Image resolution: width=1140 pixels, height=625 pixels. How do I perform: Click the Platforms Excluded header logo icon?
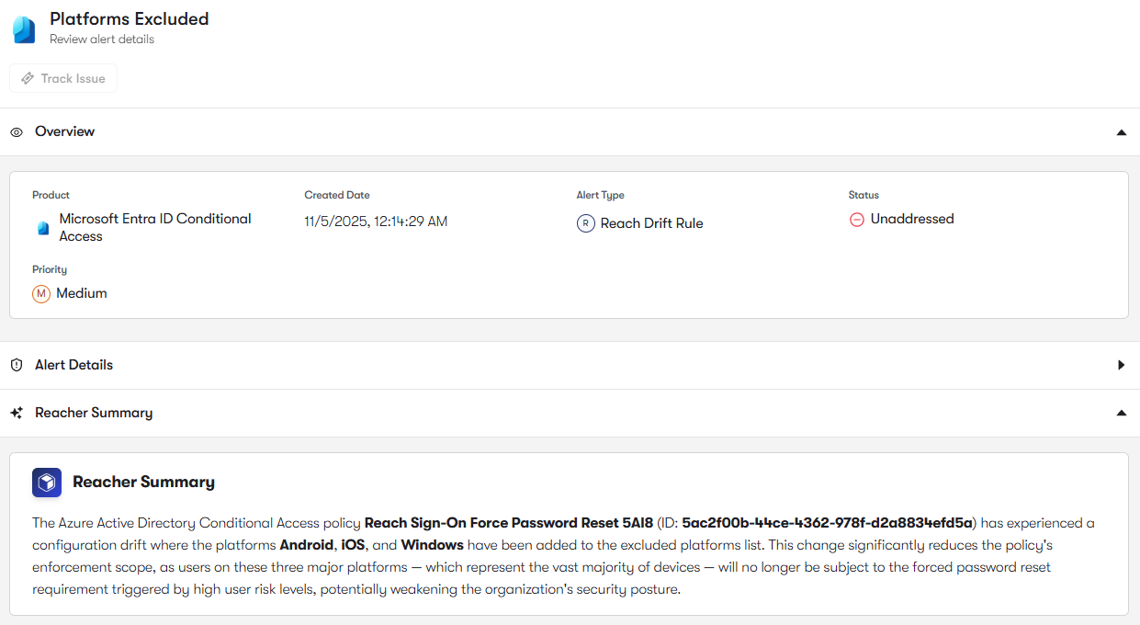tap(24, 29)
